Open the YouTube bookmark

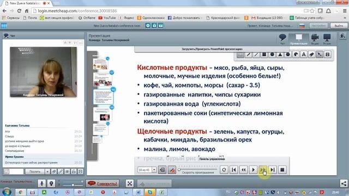tap(107, 18)
